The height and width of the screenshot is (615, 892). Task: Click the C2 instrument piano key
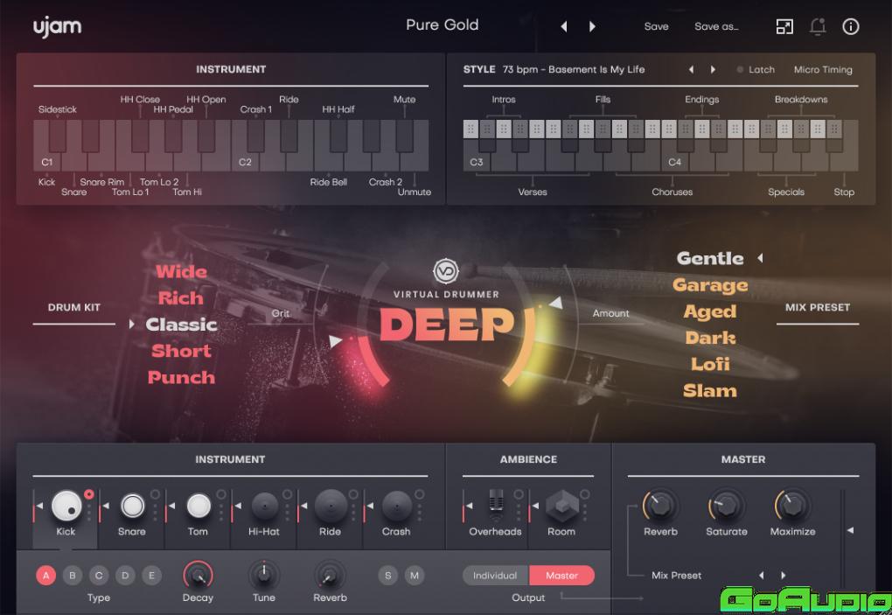coord(245,162)
